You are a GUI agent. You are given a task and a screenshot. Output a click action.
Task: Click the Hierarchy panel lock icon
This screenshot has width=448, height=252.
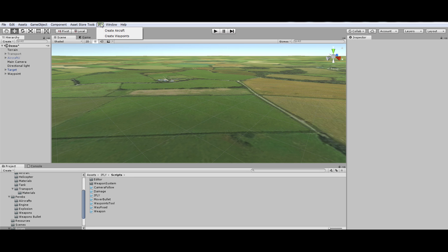44,37
